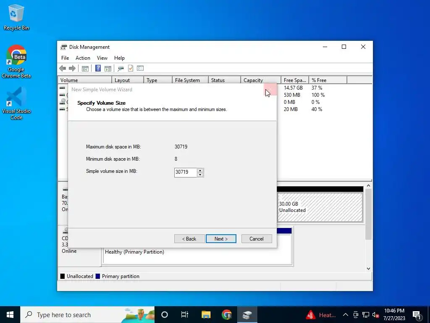Open the Recycle Bin desktop icon
430x323 pixels.
coord(16,17)
